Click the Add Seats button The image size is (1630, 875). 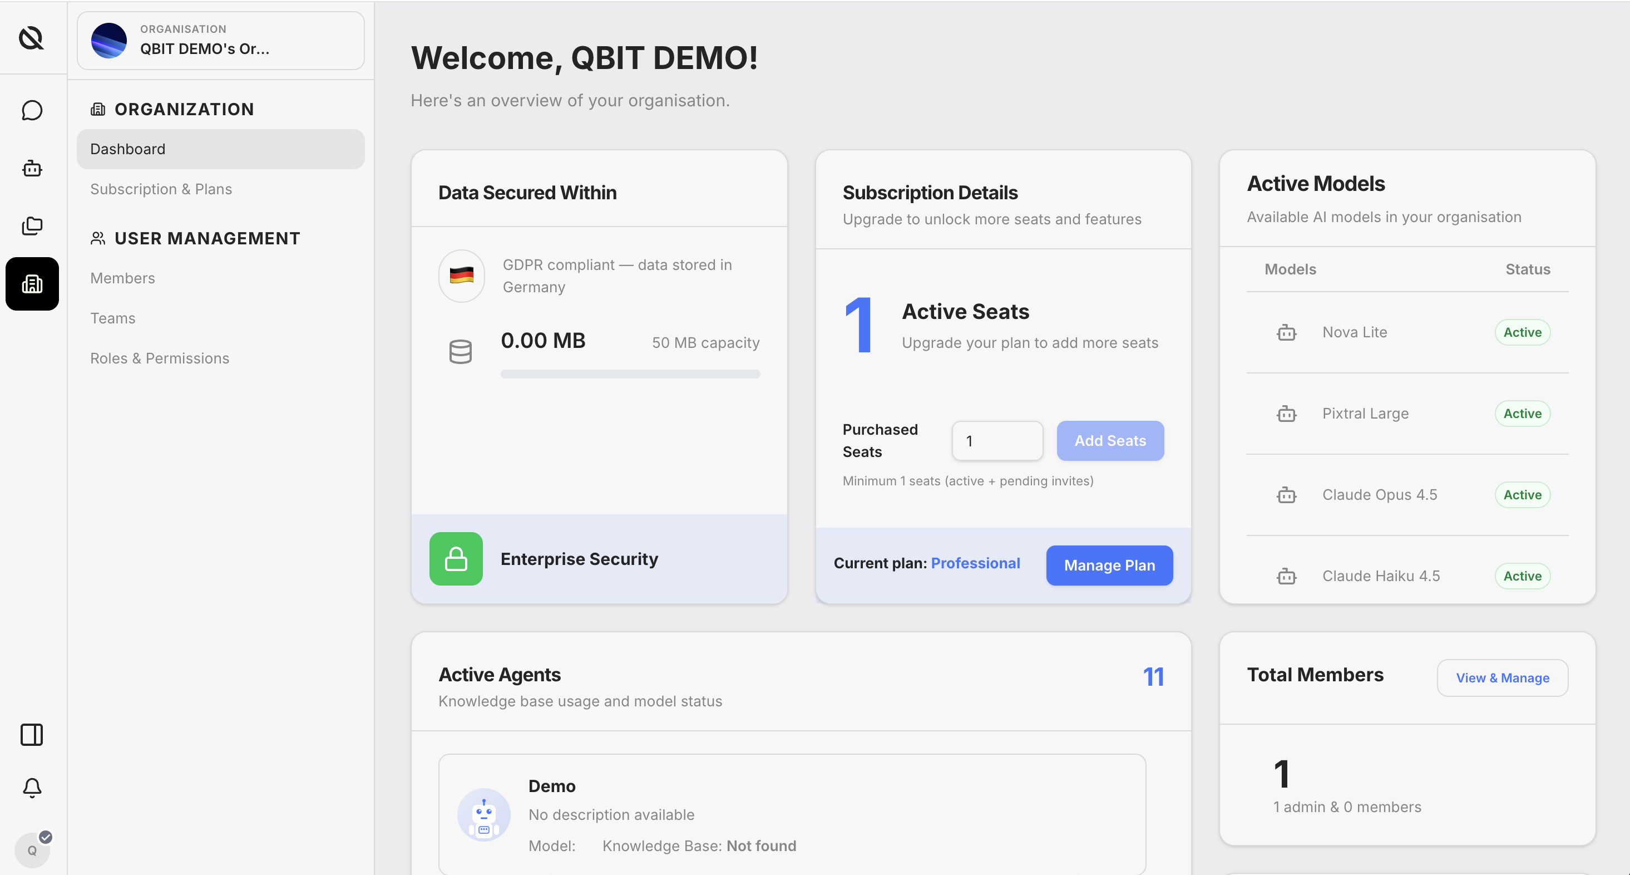tap(1110, 440)
